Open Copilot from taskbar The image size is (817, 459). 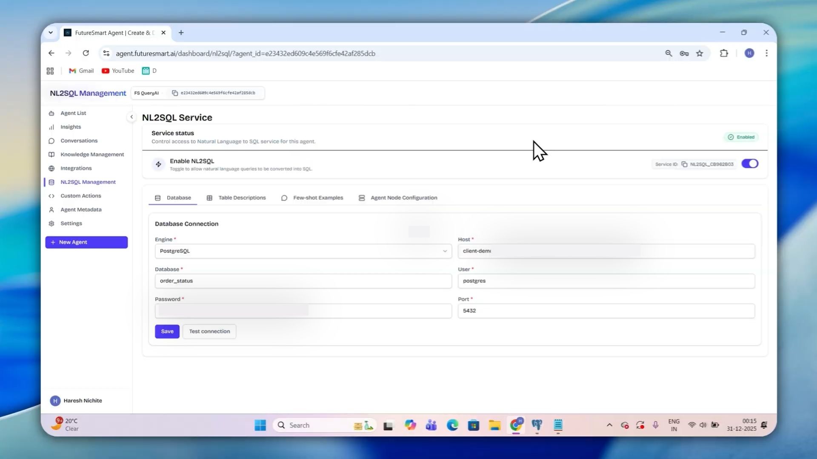[410, 425]
